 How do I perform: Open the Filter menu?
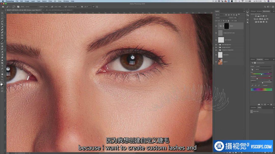click(x=50, y=1)
